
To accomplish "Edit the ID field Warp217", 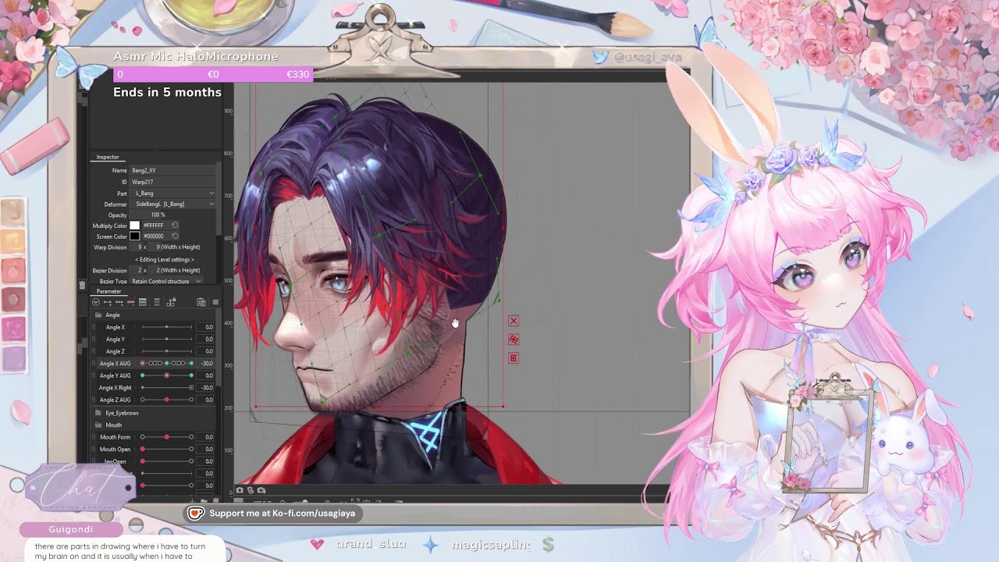I will pyautogui.click(x=172, y=182).
